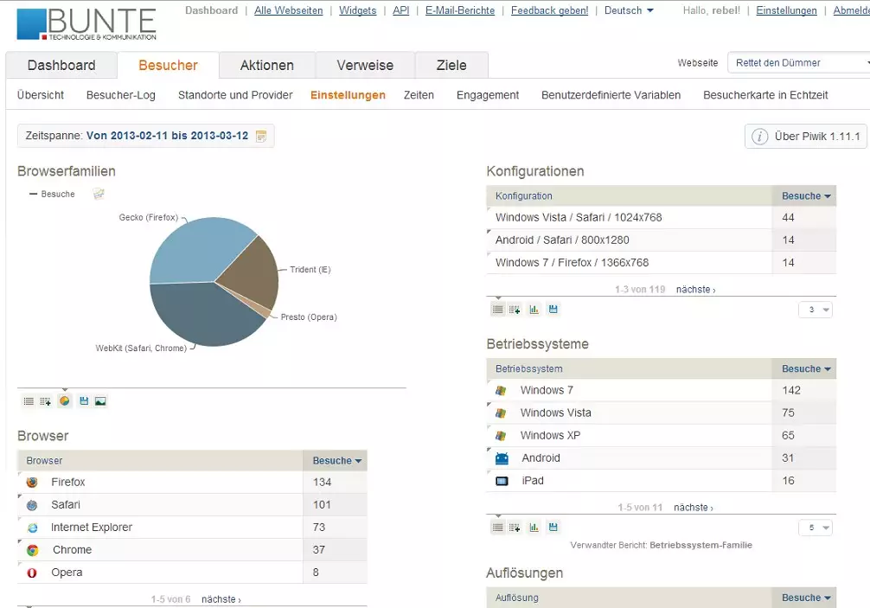870x608 pixels.
Task: Open Einstellungen link in top bar
Action: [x=786, y=10]
